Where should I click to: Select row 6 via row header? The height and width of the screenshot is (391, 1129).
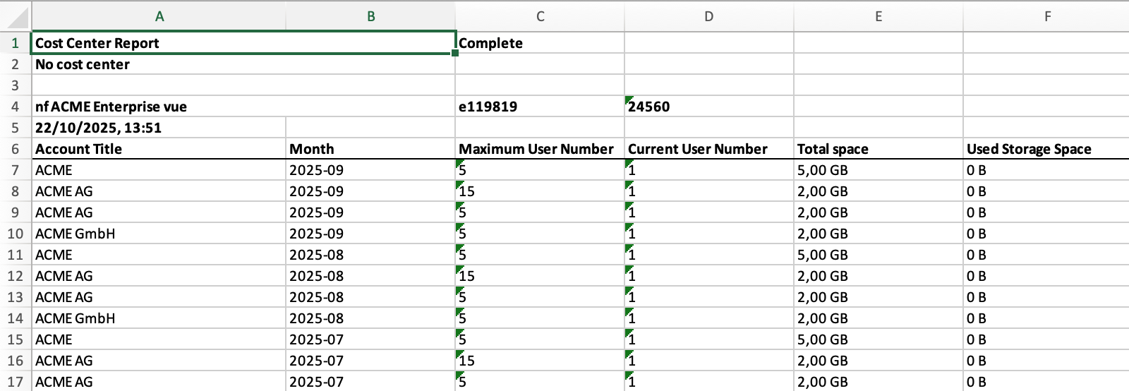pyautogui.click(x=16, y=149)
